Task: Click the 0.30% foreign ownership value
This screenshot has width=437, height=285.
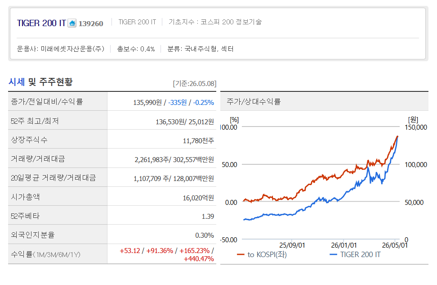Action: (205, 235)
